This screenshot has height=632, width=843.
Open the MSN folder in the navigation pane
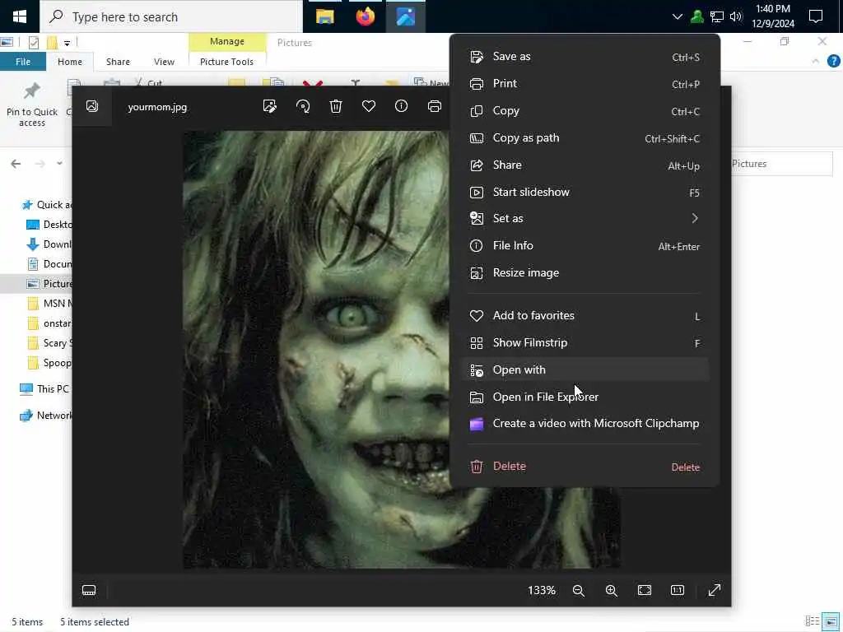(x=49, y=304)
